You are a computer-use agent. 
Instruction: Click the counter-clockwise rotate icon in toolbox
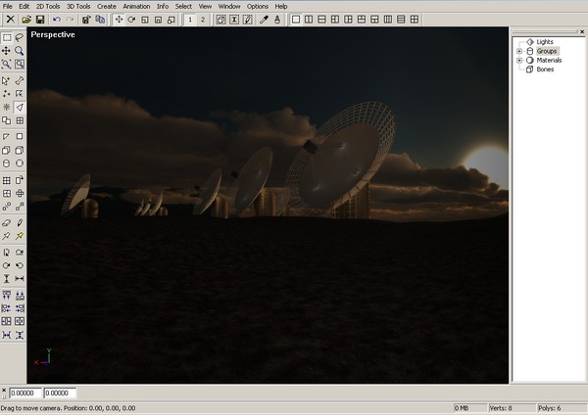click(x=20, y=265)
